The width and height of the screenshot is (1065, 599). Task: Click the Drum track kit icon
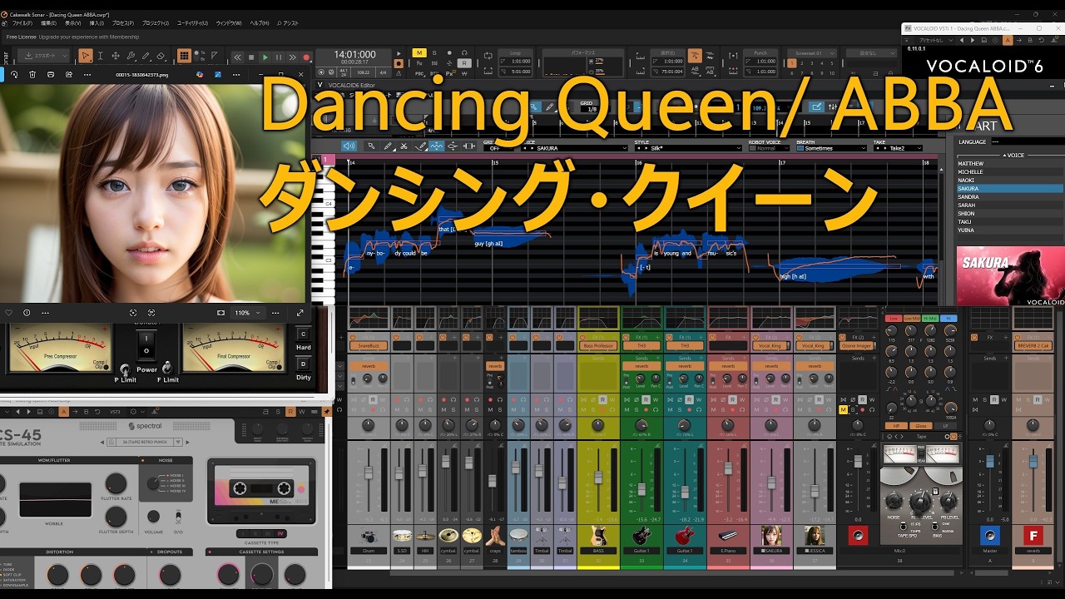pos(368,536)
